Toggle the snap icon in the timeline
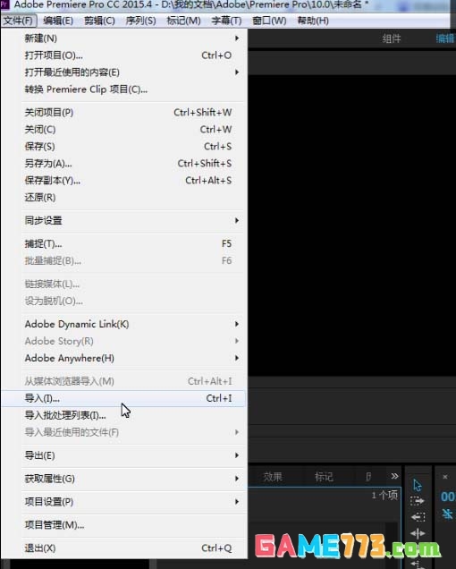Viewport: 456px width, 569px height. click(448, 514)
